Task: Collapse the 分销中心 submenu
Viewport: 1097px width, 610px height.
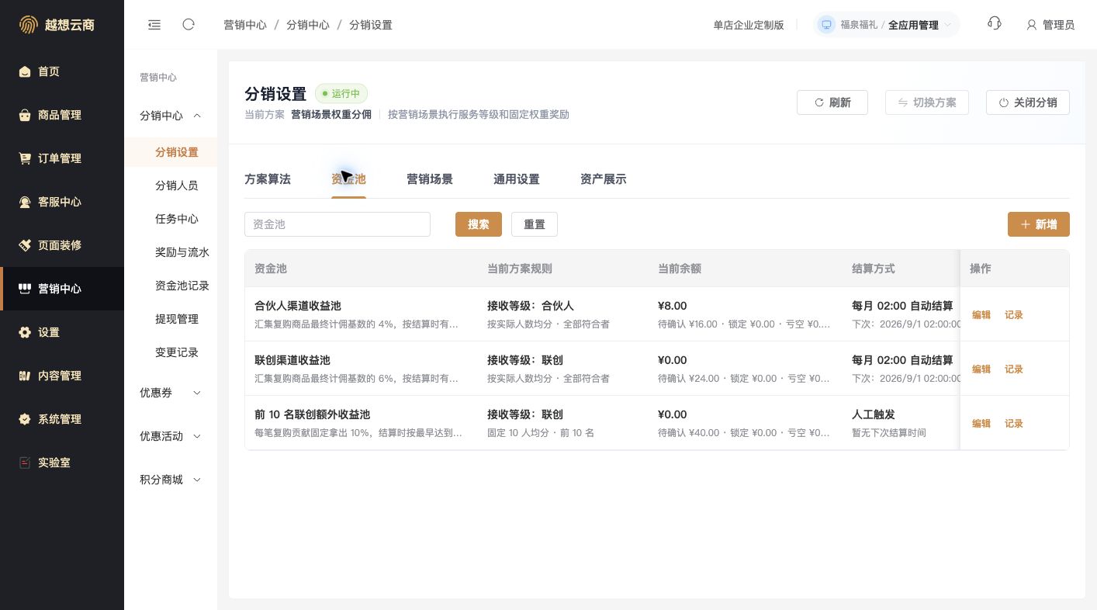Action: [x=197, y=116]
